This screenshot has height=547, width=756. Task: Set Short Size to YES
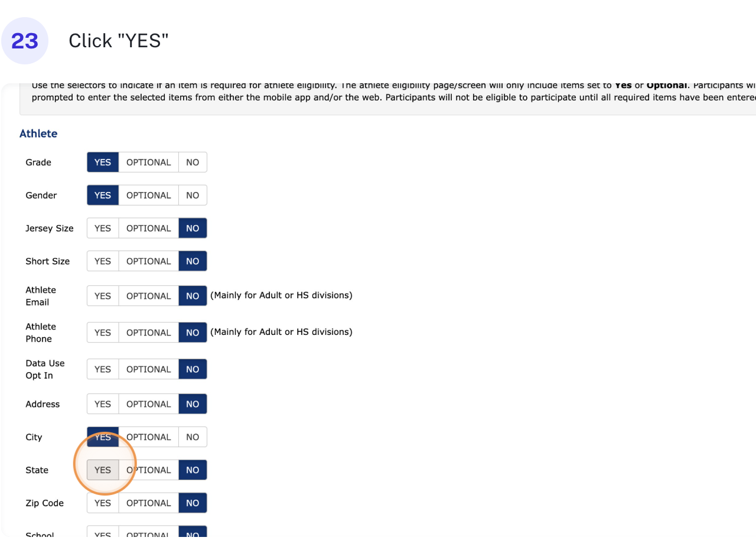103,262
